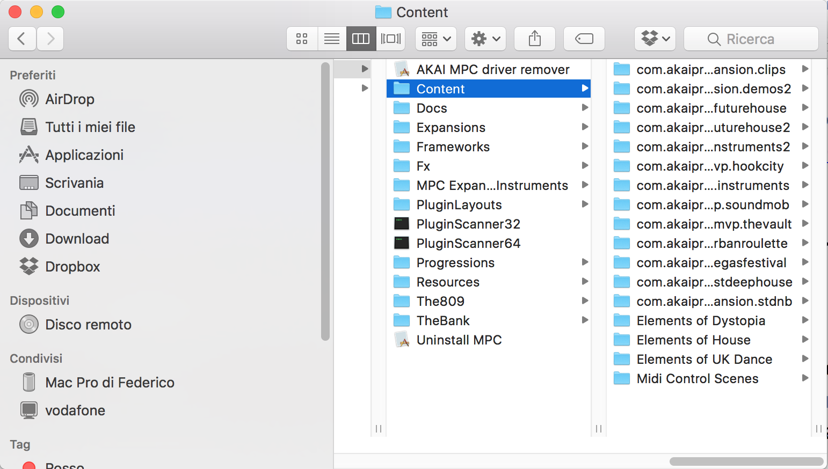Click the share button

tap(535, 39)
